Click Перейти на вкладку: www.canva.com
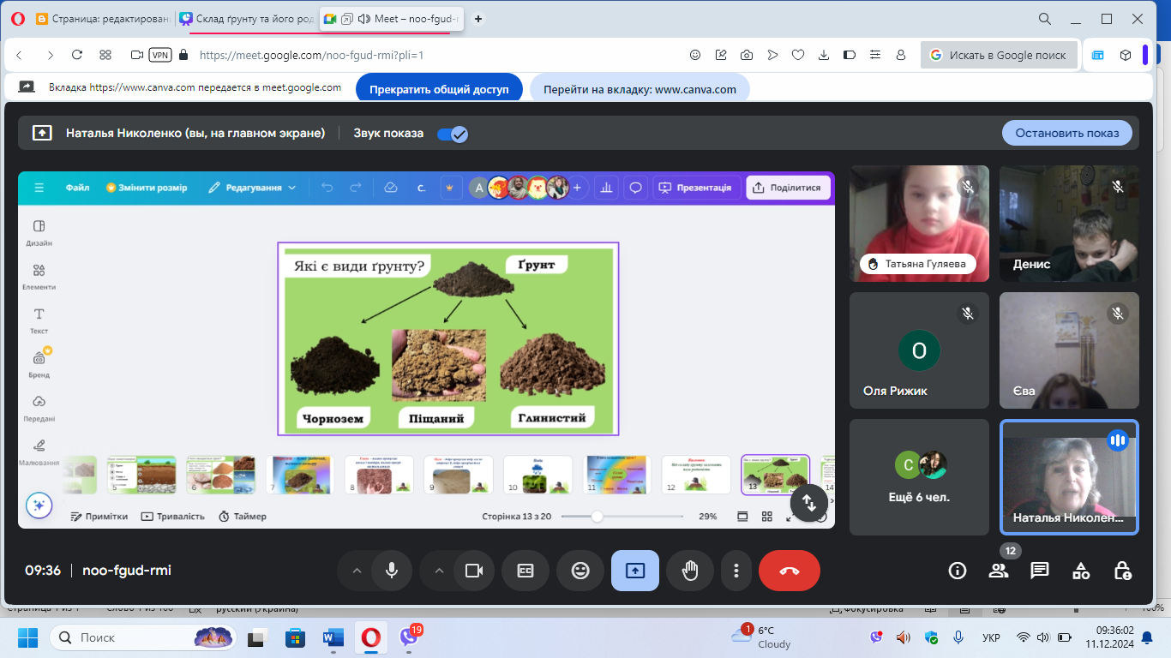 coord(640,88)
